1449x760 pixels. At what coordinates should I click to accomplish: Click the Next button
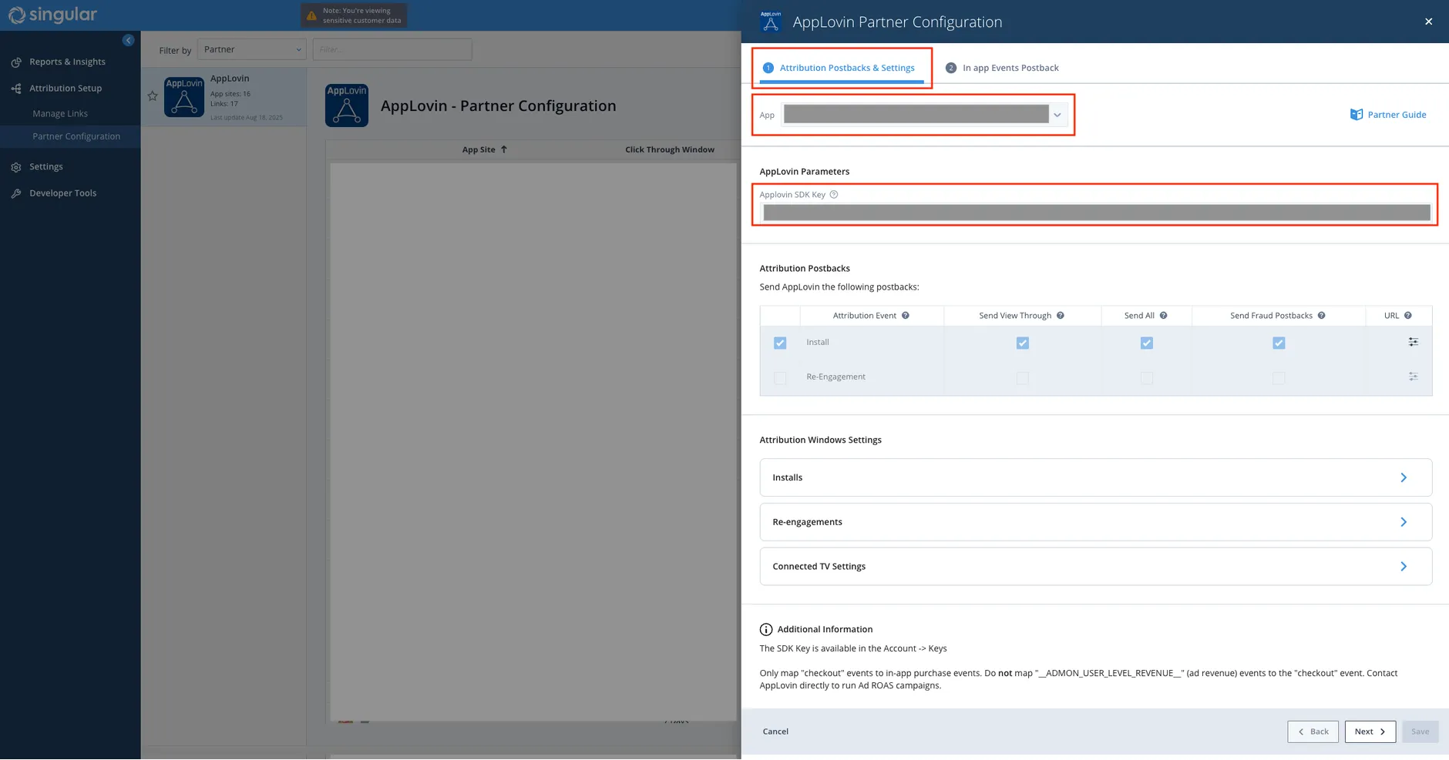(1369, 732)
